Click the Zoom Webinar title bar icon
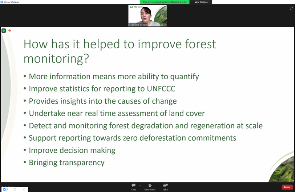This screenshot has width=296, height=192. [2, 2]
